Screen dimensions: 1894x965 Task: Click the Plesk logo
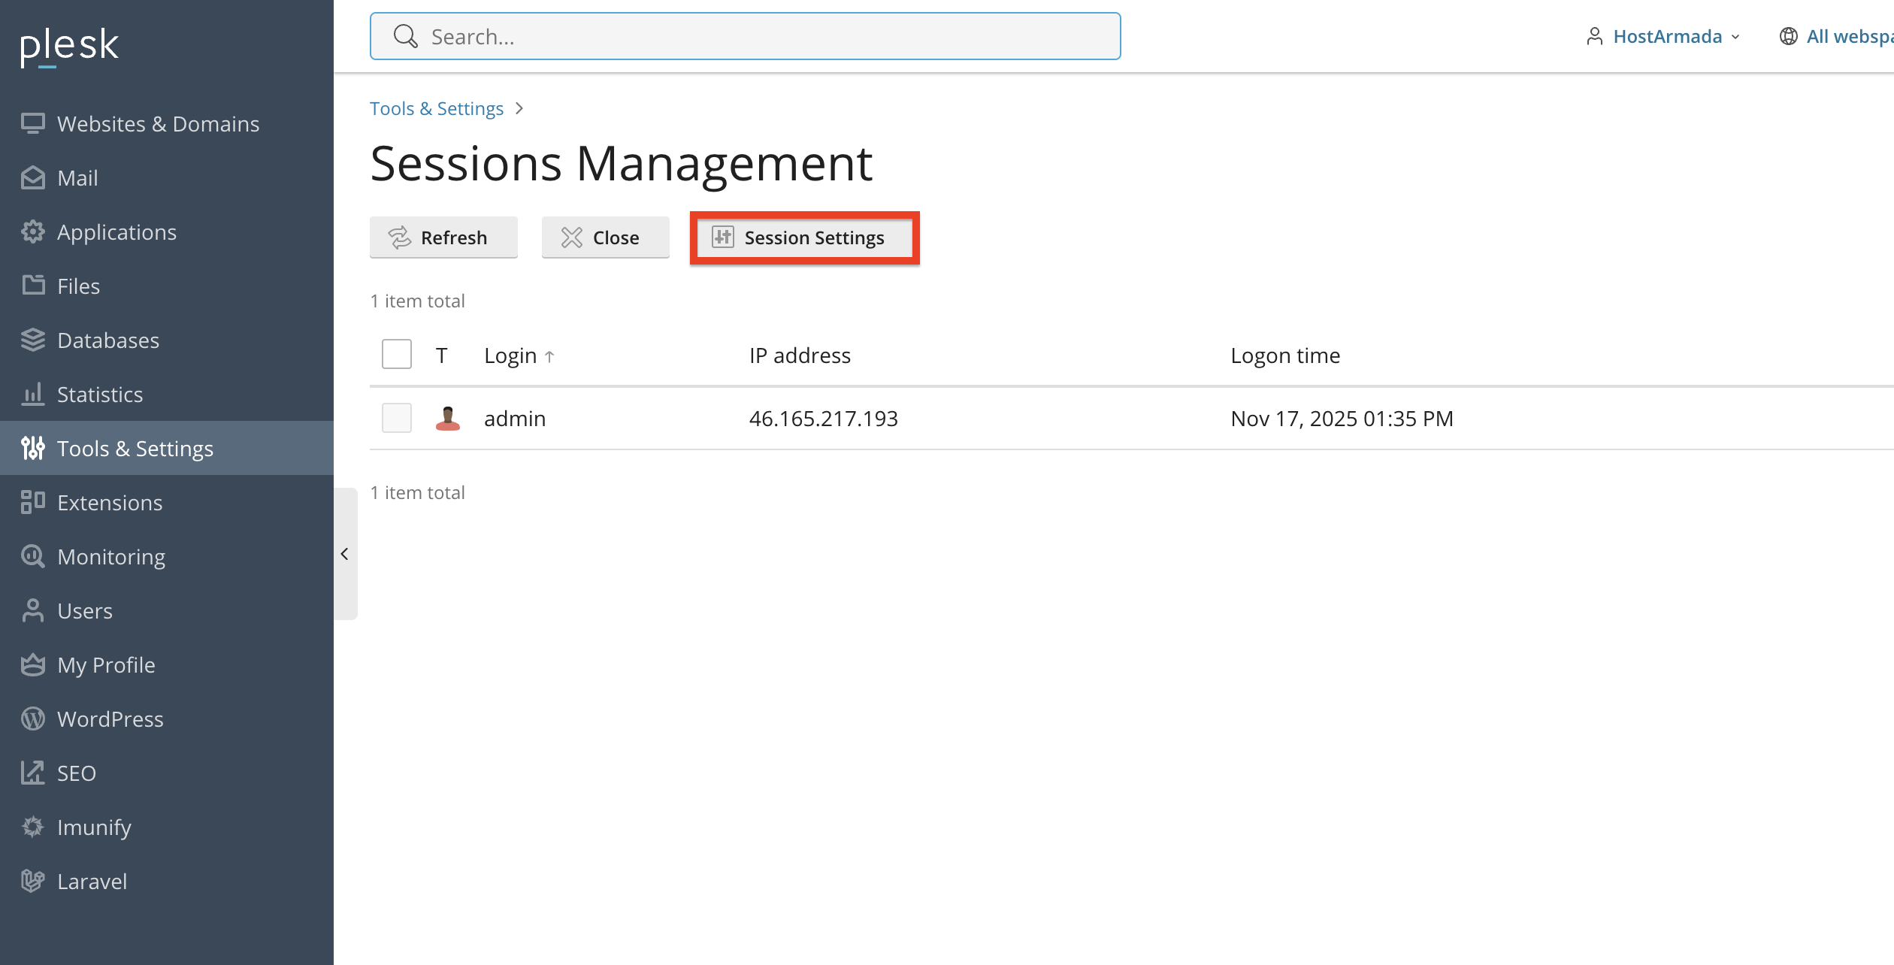pos(69,47)
